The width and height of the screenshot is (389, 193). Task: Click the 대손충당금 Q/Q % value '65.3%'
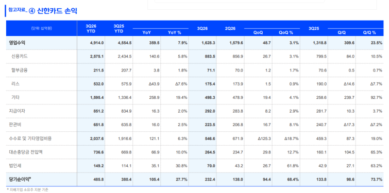(377, 152)
